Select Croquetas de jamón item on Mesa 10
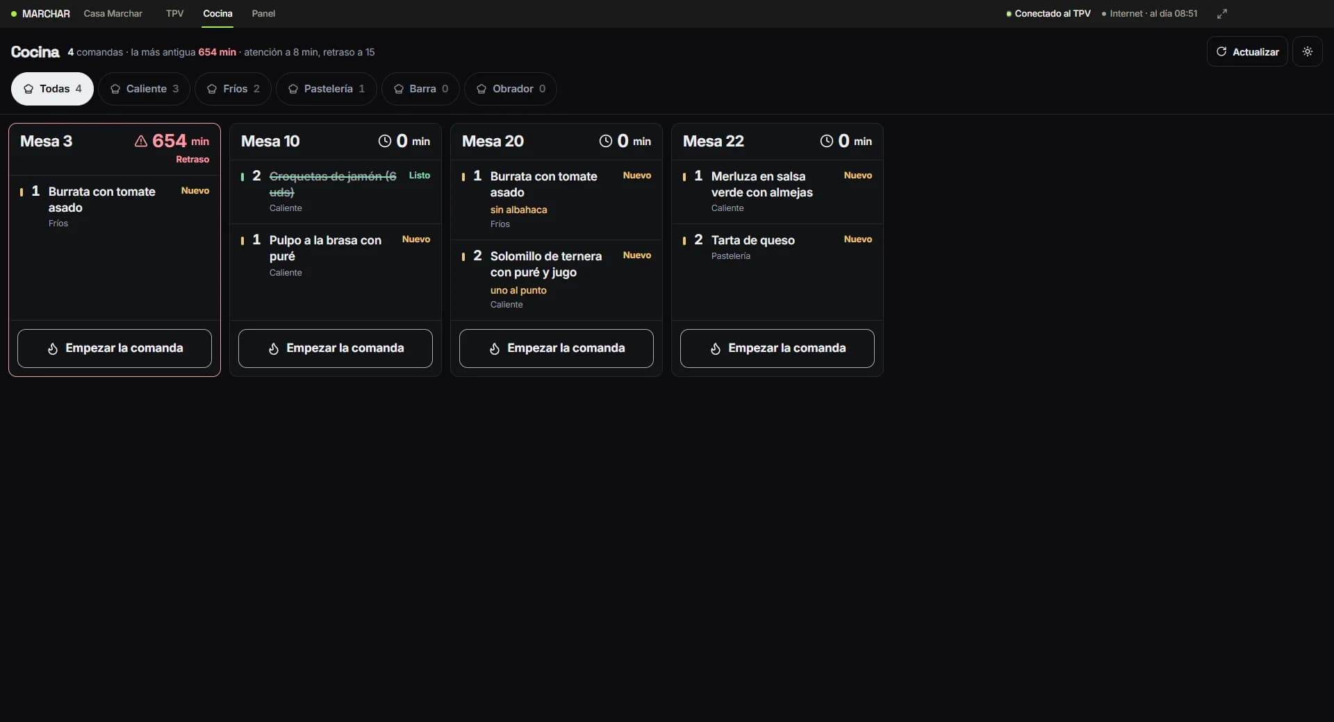 [x=336, y=192]
